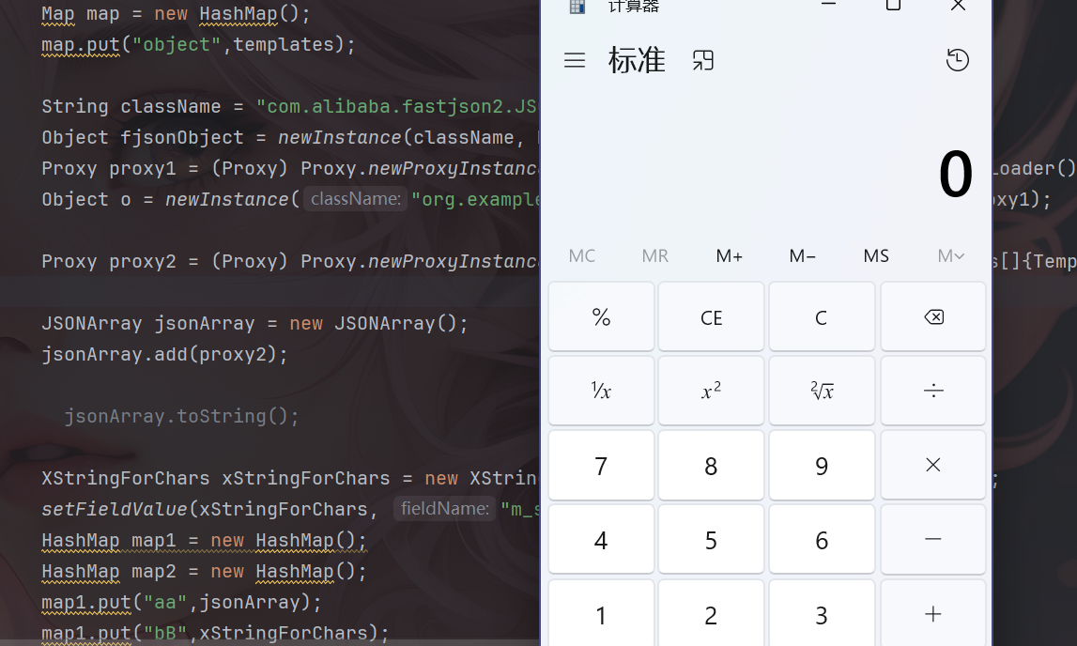This screenshot has width=1077, height=646.
Task: Click the x squared key
Action: point(711,391)
